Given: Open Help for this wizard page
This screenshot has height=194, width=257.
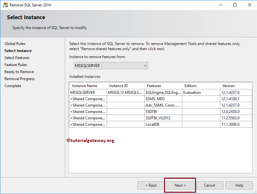Looking at the screenshot, I should click(238, 185).
